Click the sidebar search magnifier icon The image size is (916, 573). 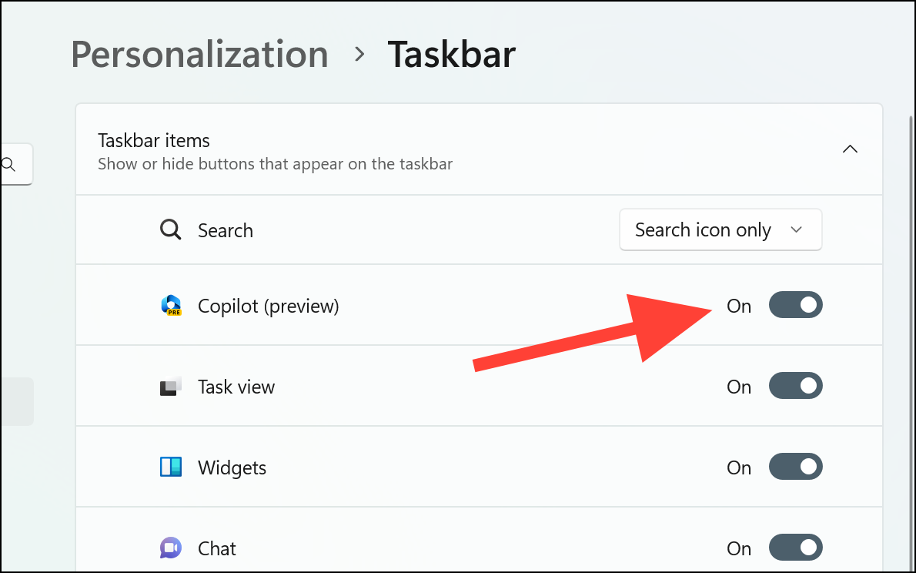9,164
